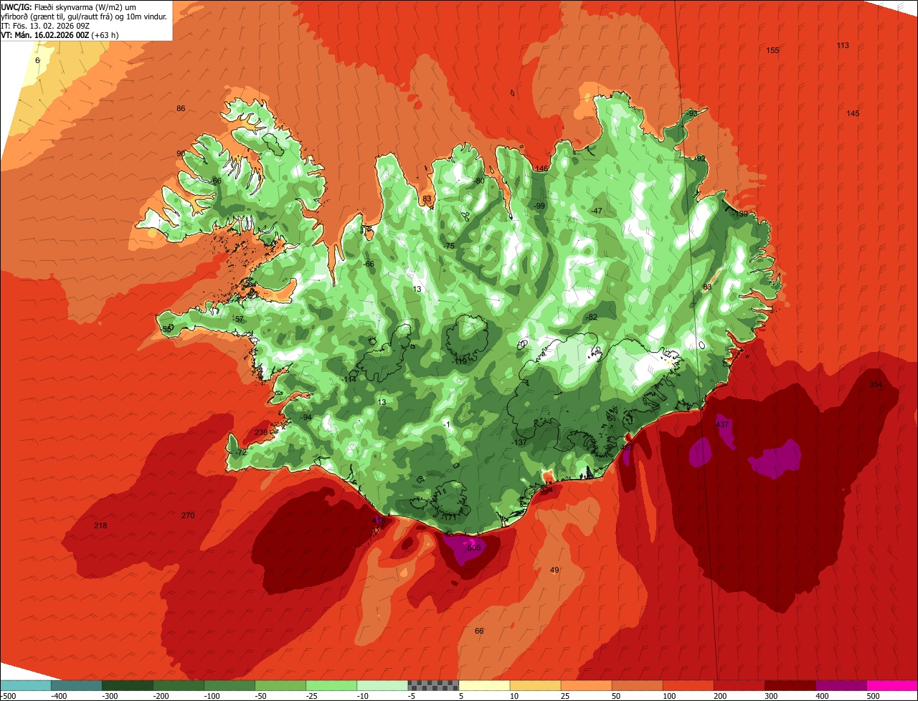918x701 pixels.
Task: Click the legend label 400
Action: [x=821, y=695]
